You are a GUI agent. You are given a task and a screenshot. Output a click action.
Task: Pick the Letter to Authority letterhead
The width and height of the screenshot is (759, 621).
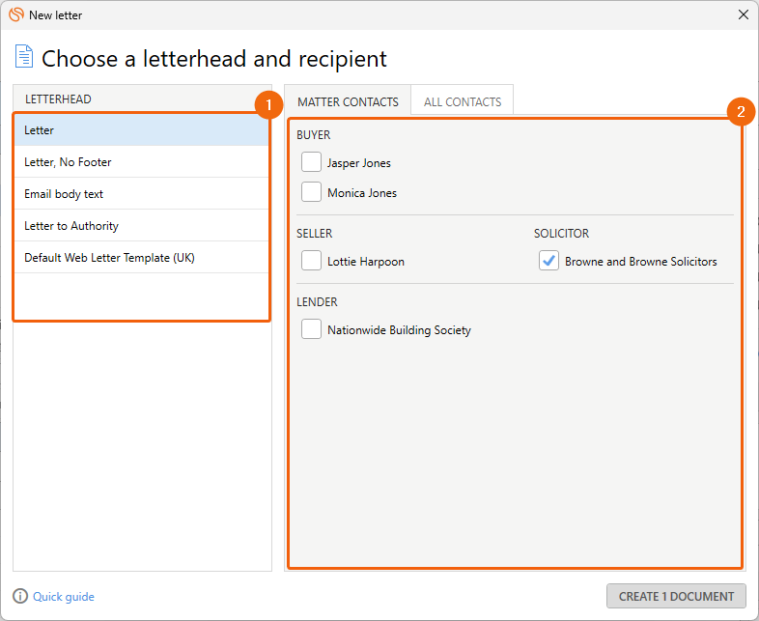pyautogui.click(x=141, y=226)
